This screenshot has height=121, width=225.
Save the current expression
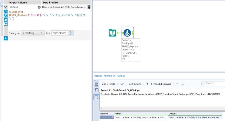coord(6,24)
